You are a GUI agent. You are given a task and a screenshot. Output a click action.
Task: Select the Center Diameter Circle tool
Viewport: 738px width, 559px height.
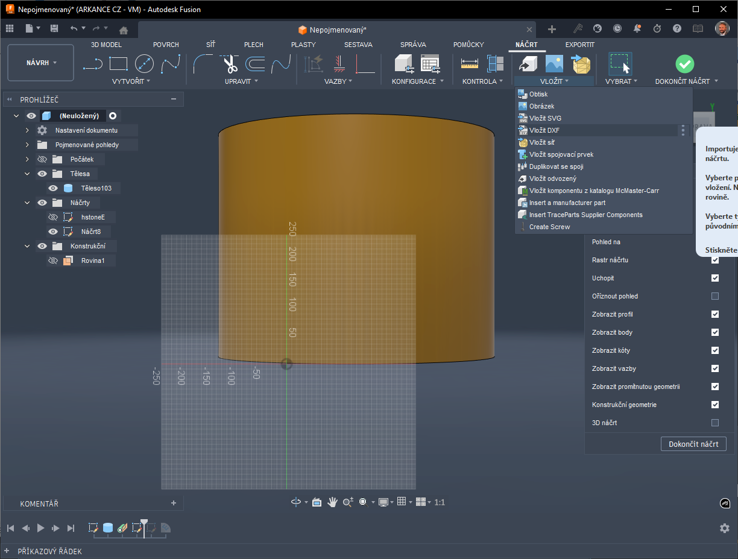click(x=144, y=64)
